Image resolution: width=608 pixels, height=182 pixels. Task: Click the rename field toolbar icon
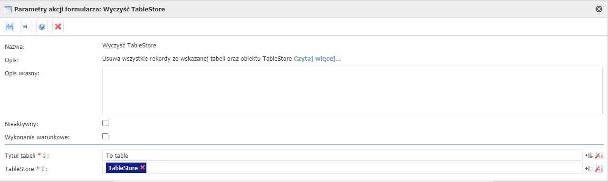pos(26,27)
